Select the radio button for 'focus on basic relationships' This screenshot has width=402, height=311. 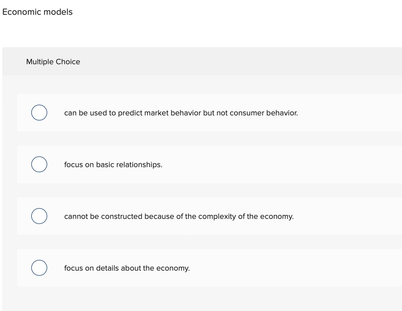[39, 164]
